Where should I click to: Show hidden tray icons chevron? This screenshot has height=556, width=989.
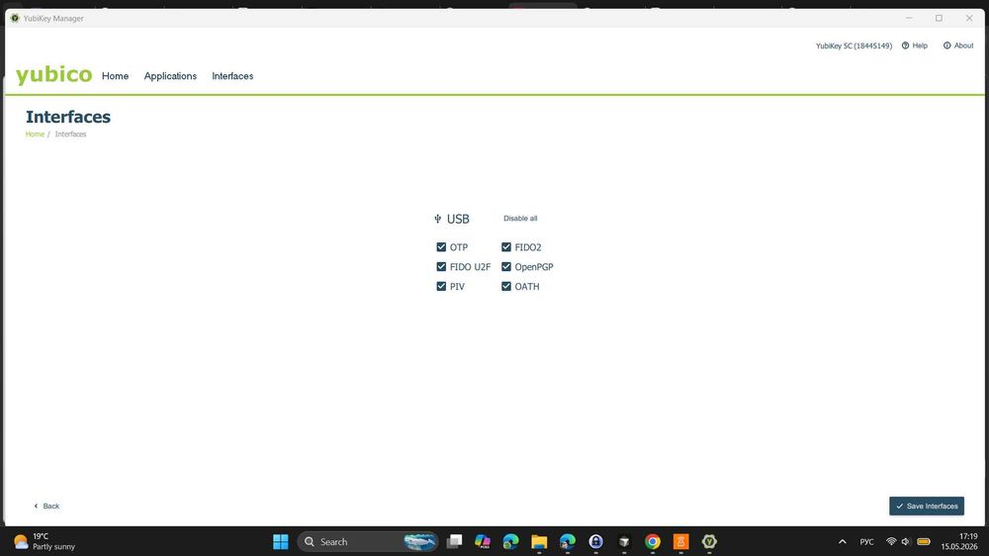[842, 541]
